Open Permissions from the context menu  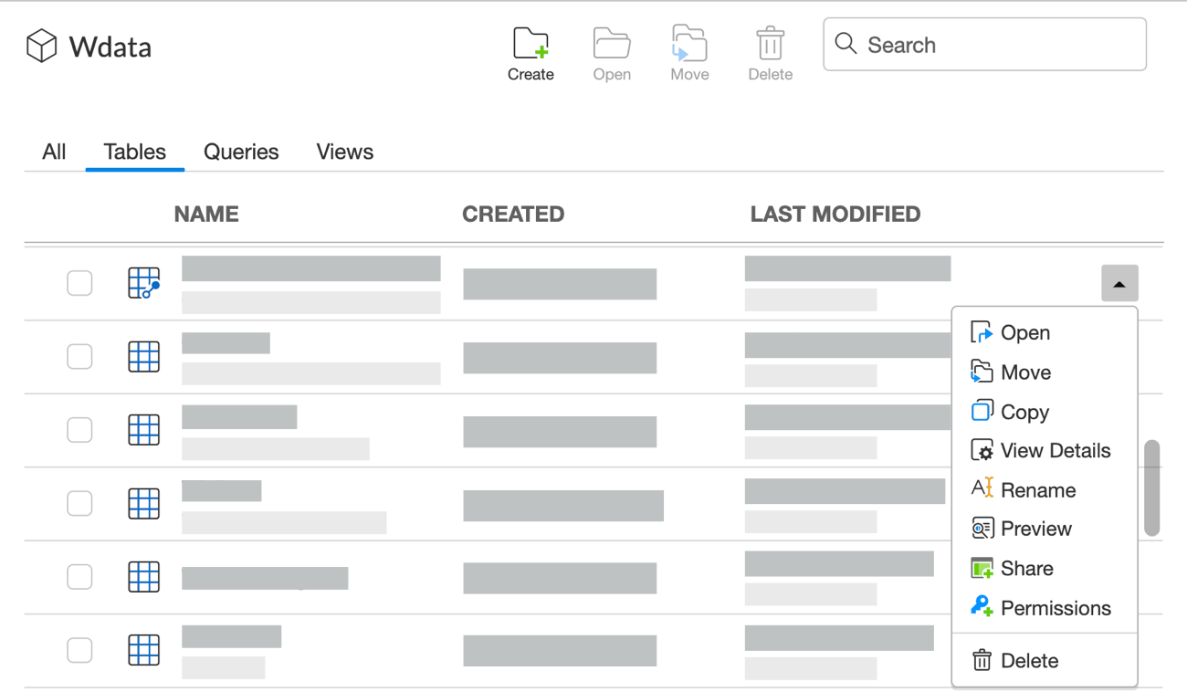(x=1045, y=608)
